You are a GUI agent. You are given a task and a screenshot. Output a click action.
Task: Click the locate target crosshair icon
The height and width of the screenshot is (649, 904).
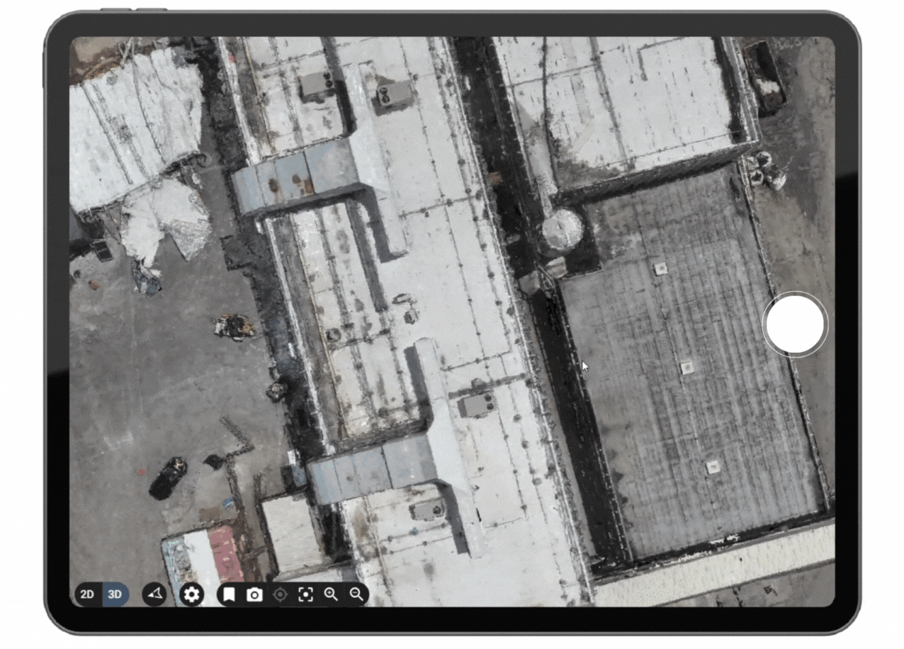point(280,594)
